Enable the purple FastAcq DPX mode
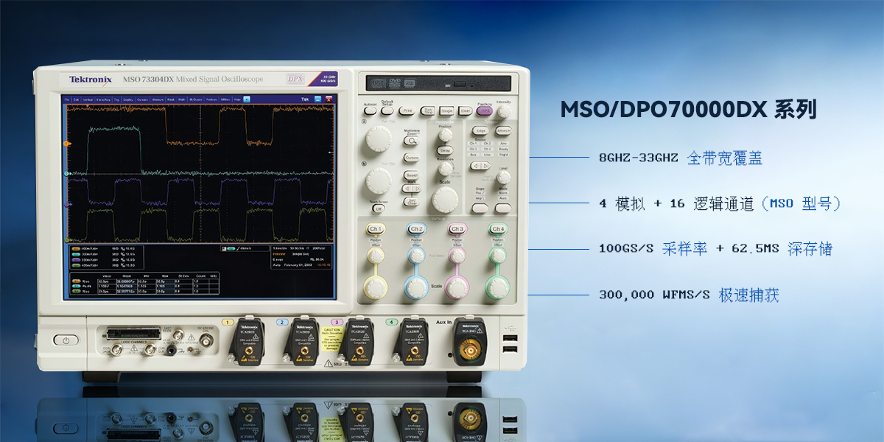The image size is (884, 442). tap(485, 110)
